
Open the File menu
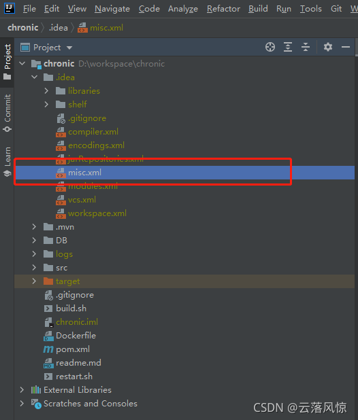(29, 9)
